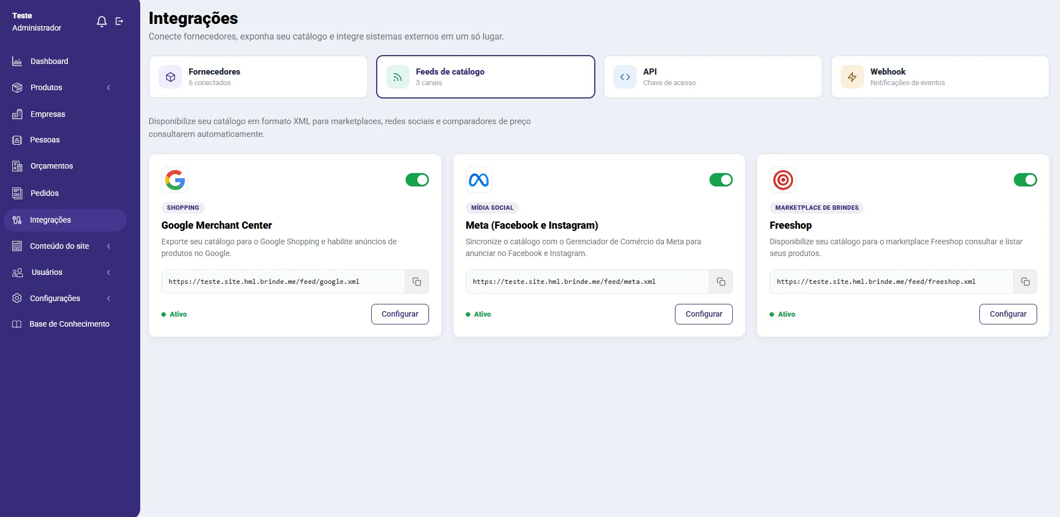The image size is (1060, 517).
Task: Open the Fornecedores tab
Action: [x=258, y=77]
